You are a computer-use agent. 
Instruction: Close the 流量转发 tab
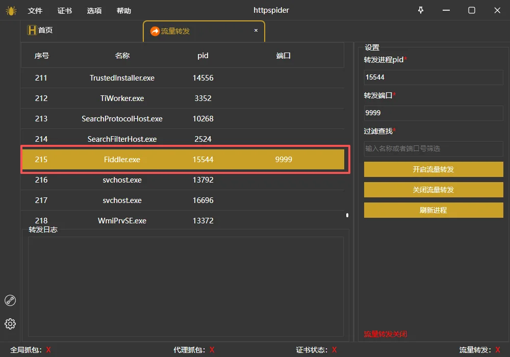click(x=256, y=30)
